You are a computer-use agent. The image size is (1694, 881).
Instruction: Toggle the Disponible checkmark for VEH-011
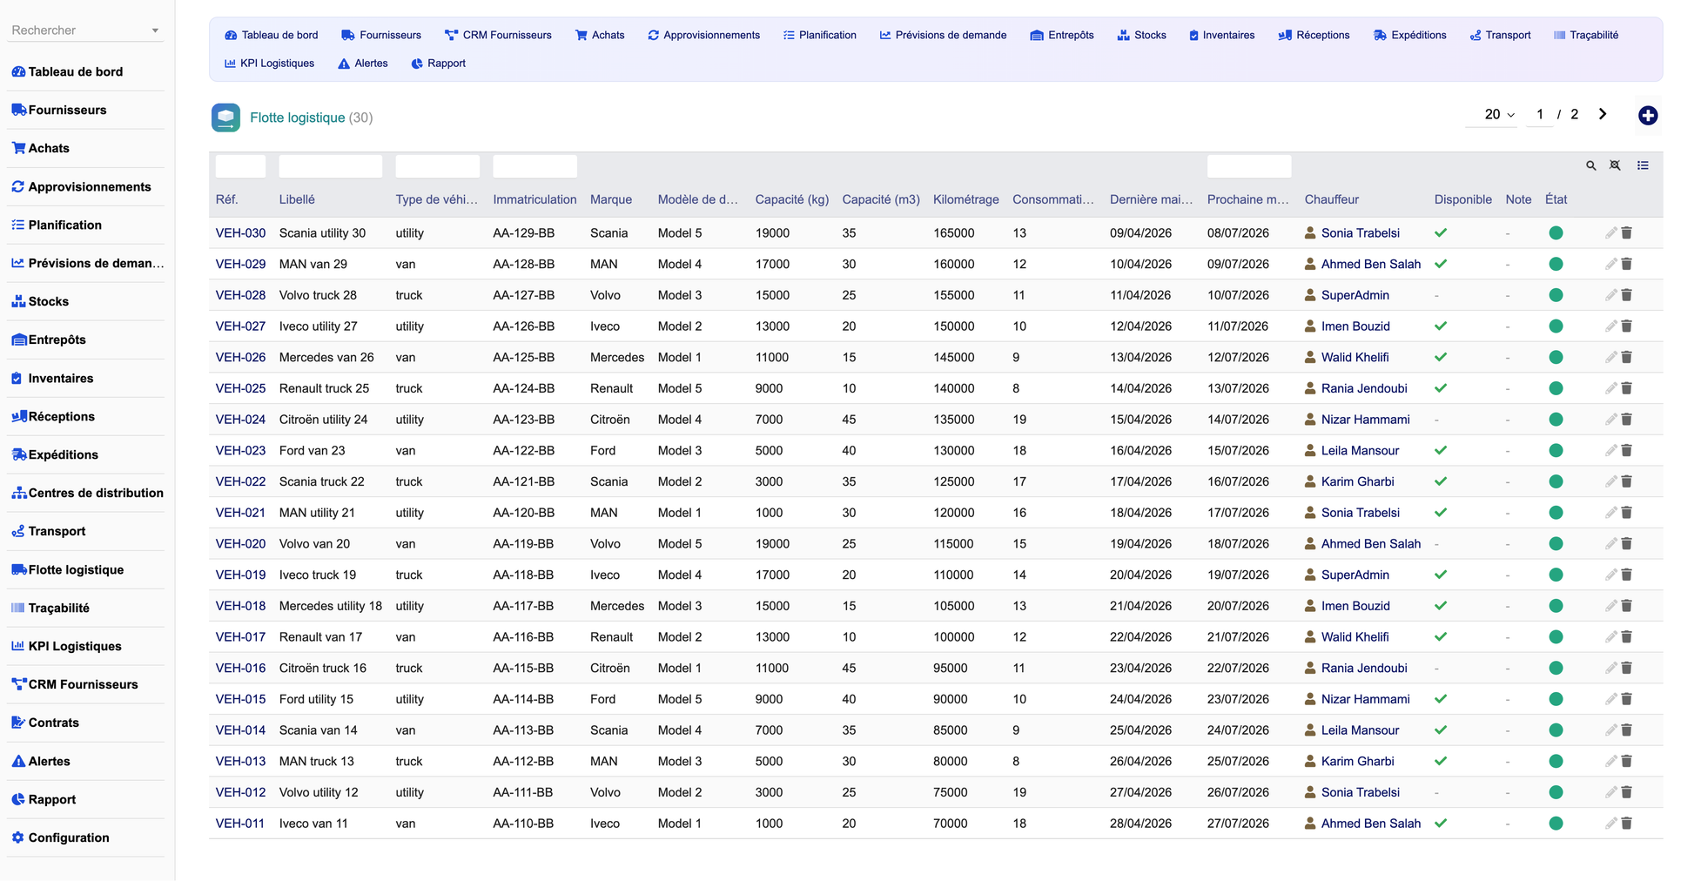click(1441, 823)
